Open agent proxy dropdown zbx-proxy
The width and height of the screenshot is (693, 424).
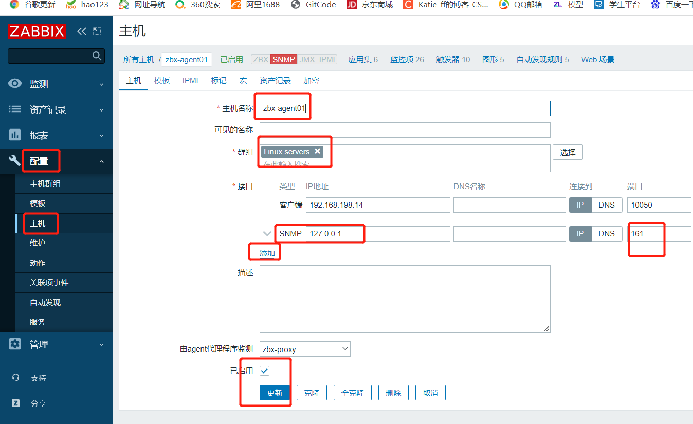pos(305,349)
